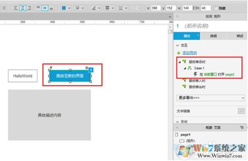The image size is (248, 161).
Task: Collapse the 鼠标单击时 event triangle
Action: click(179, 62)
